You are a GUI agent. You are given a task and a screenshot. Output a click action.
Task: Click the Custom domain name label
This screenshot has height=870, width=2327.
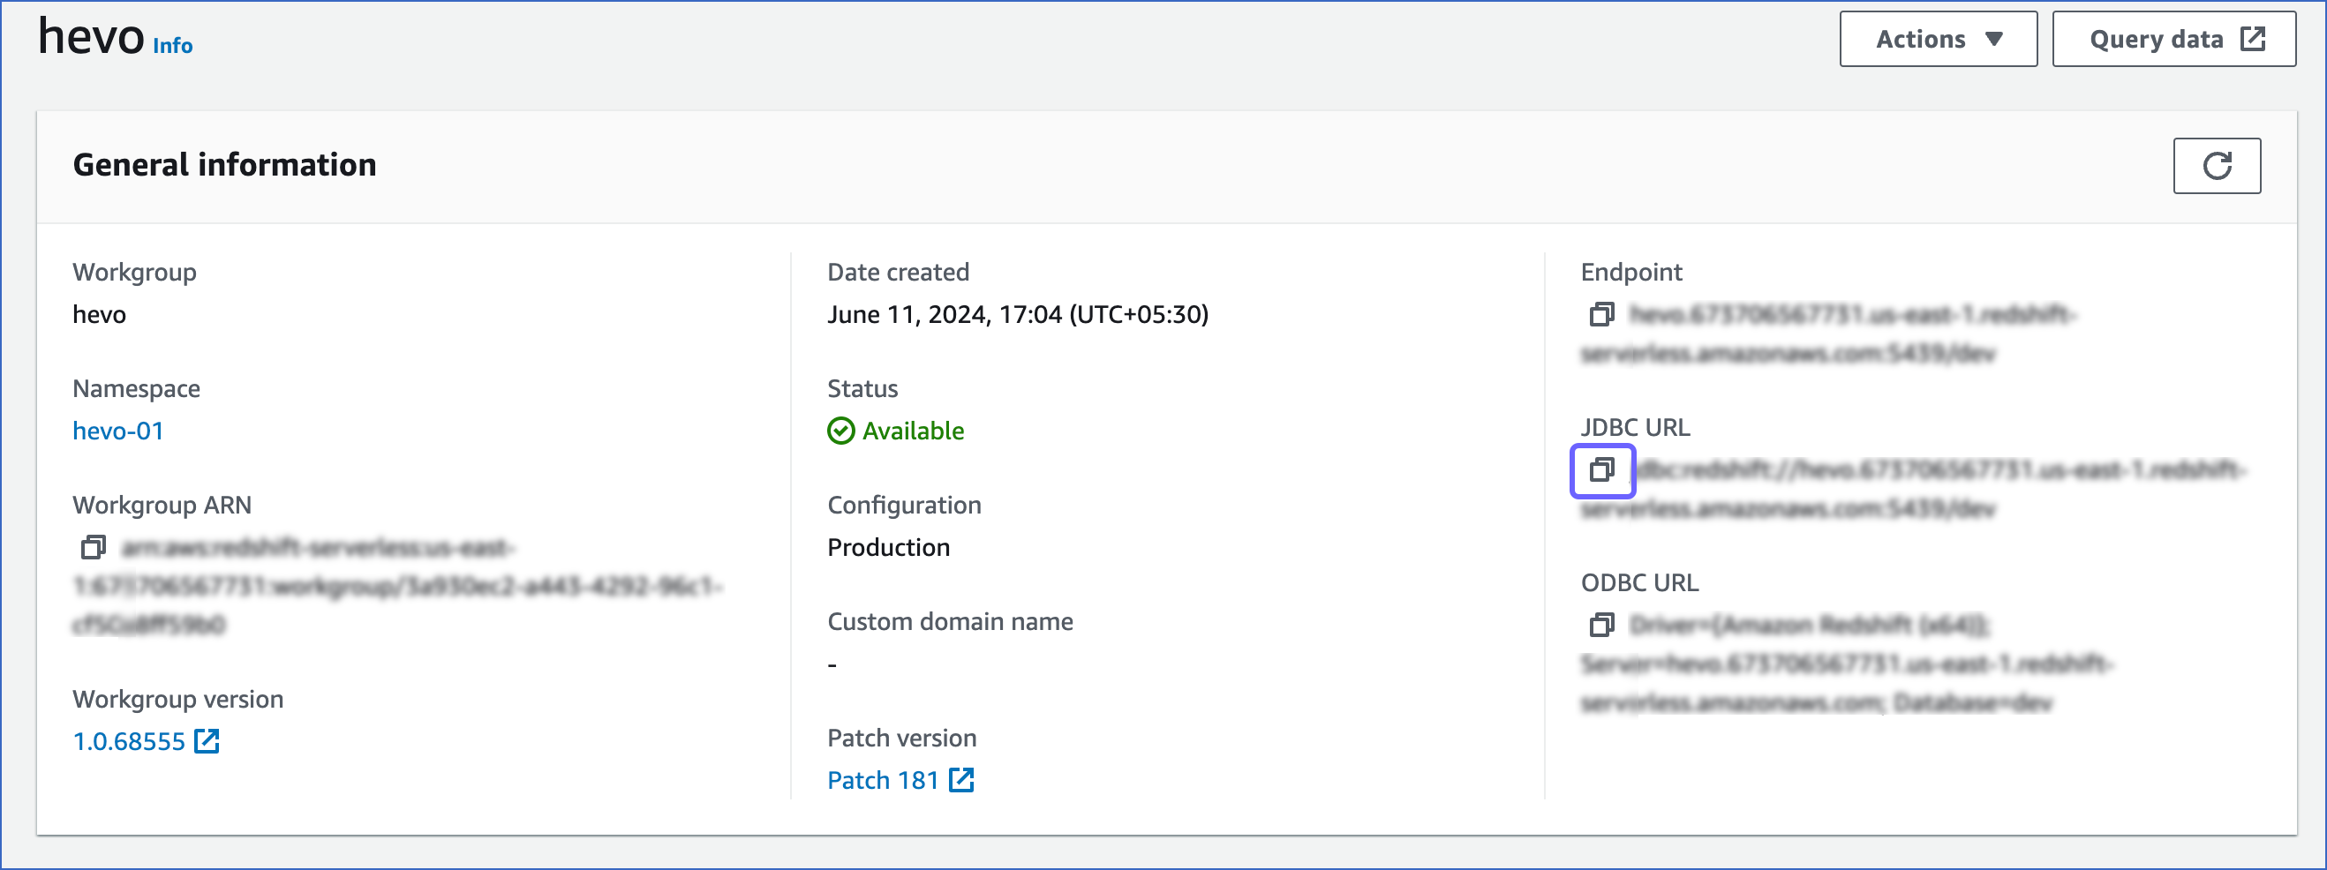pyautogui.click(x=951, y=621)
